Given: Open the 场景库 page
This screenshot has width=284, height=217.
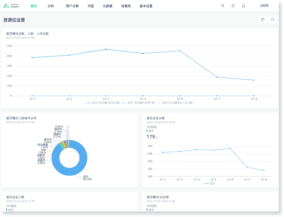Looking at the screenshot, I should (126, 6).
